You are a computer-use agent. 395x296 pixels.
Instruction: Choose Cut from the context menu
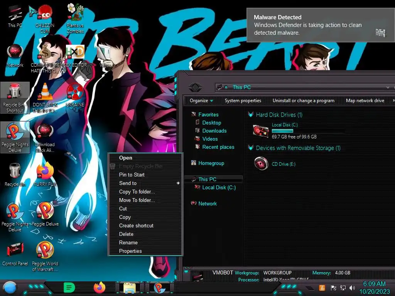coord(145,209)
